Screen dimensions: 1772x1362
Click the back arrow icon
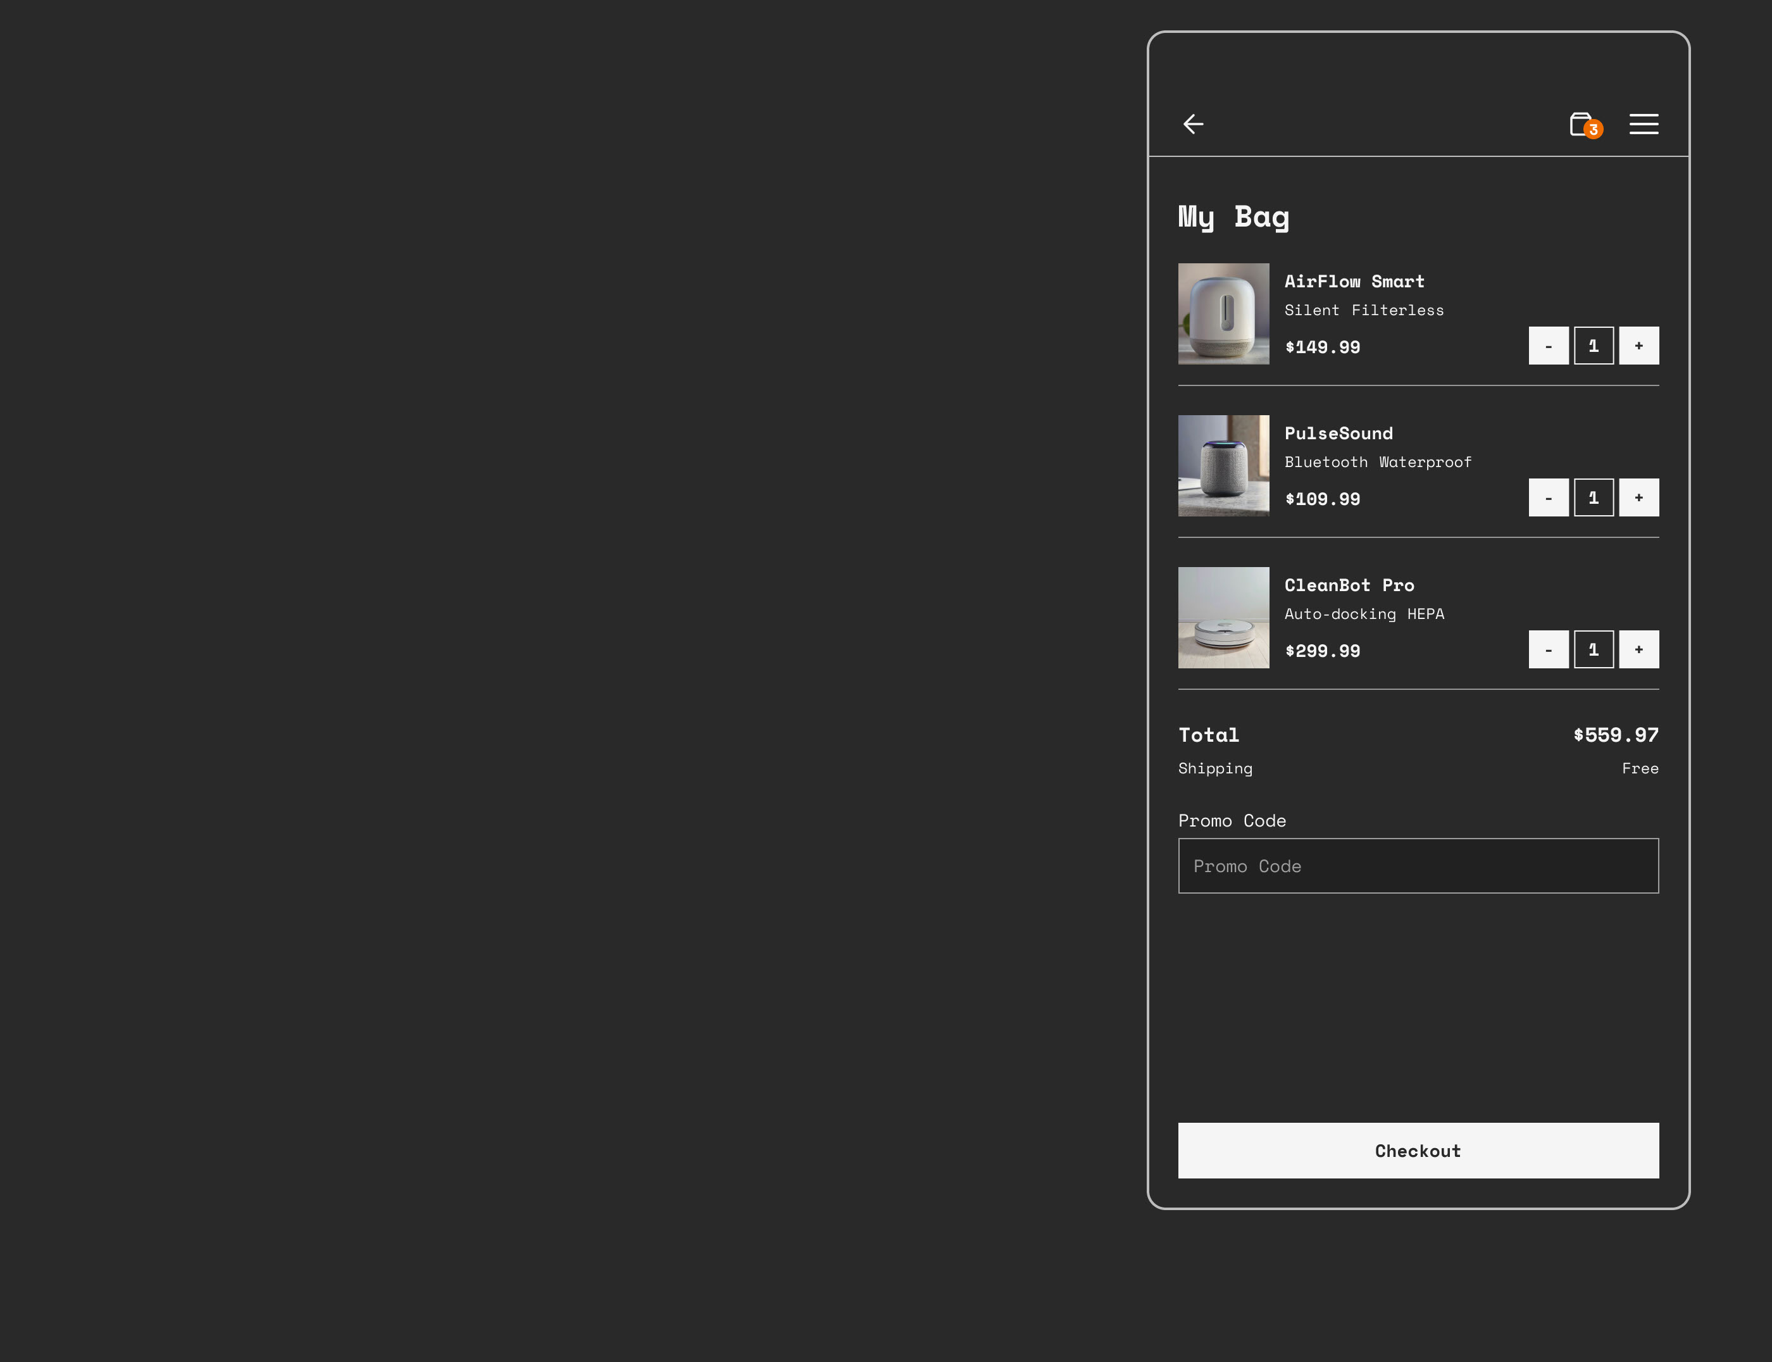[1193, 124]
